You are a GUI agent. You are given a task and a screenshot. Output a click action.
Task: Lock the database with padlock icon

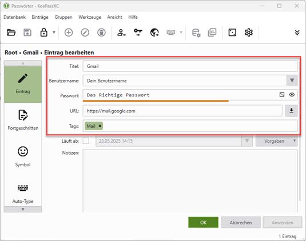coord(43,33)
